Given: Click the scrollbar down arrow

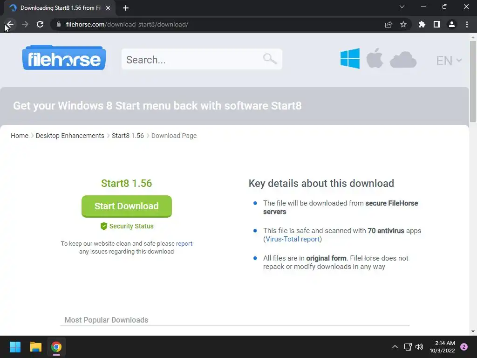Looking at the screenshot, I should click(x=473, y=331).
